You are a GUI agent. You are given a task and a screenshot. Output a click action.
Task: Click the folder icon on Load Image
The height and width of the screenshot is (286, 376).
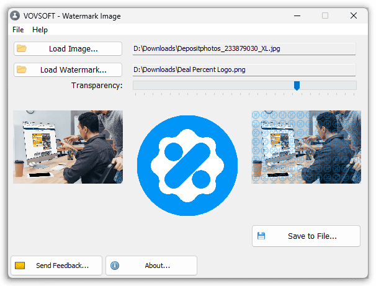click(22, 48)
